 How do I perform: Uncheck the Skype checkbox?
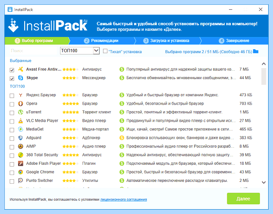[12, 79]
